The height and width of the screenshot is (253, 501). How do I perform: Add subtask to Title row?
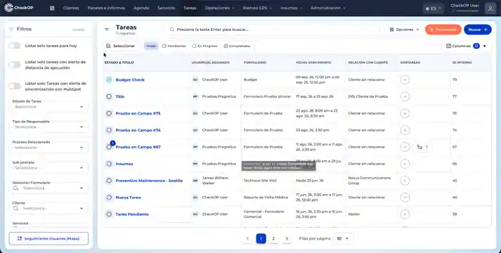point(405,96)
